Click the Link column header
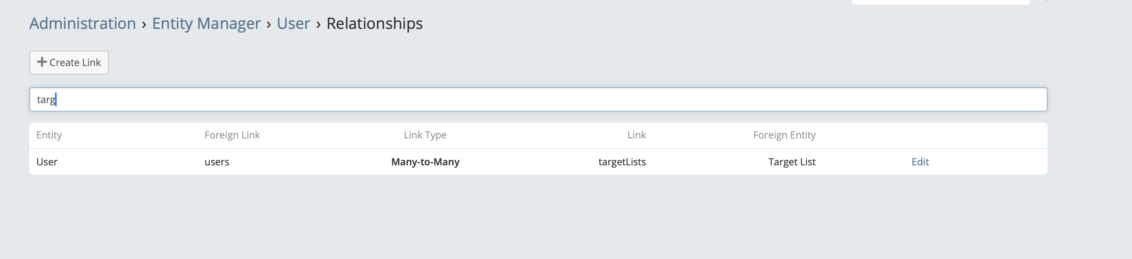Image resolution: width=1132 pixels, height=259 pixels. click(x=636, y=135)
